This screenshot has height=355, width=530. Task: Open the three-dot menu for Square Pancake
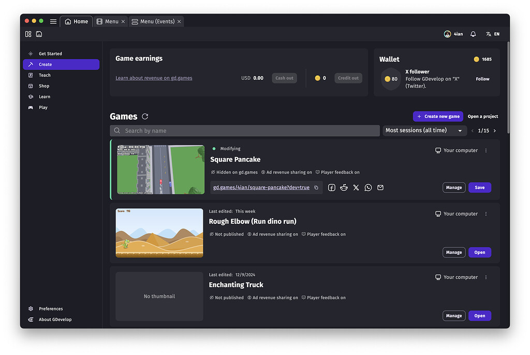click(x=485, y=150)
